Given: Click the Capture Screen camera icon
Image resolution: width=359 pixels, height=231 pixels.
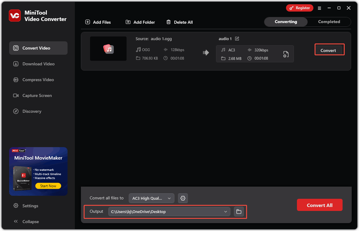Looking at the screenshot, I should point(16,95).
